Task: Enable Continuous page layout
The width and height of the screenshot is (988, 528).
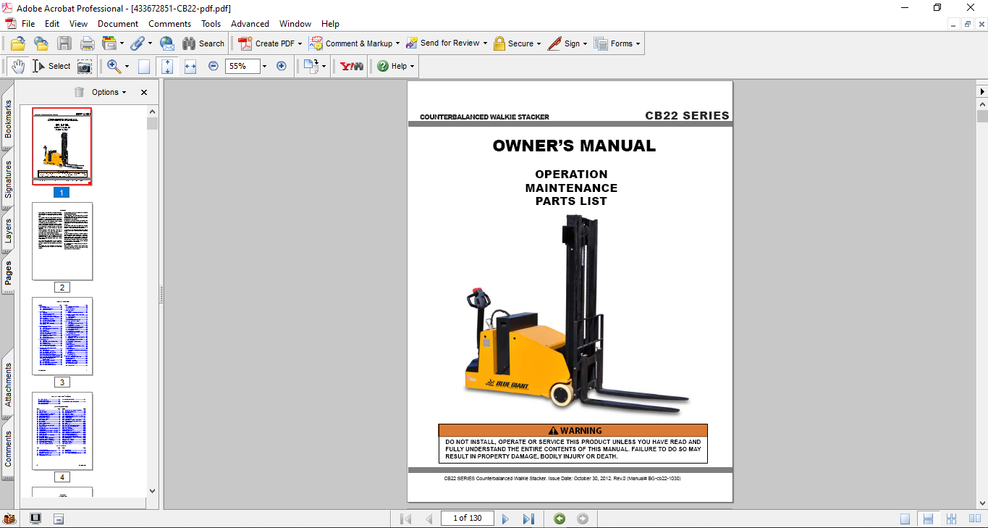Action: pos(928,519)
